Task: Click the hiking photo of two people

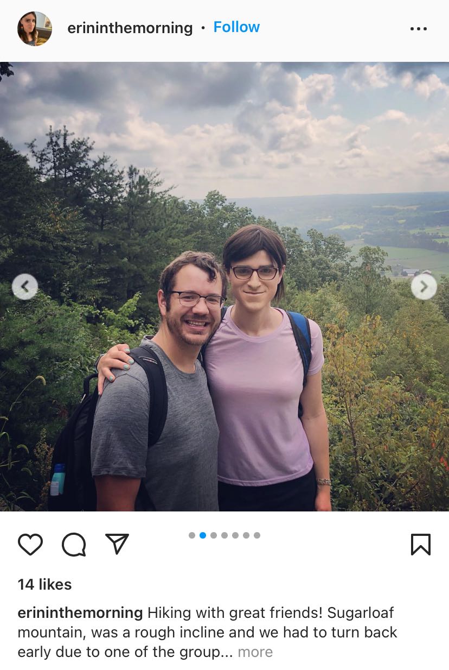Action: (x=224, y=286)
